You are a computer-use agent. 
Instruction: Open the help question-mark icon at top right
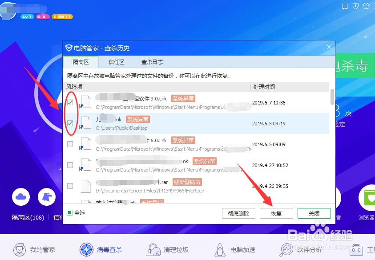[x=355, y=5]
